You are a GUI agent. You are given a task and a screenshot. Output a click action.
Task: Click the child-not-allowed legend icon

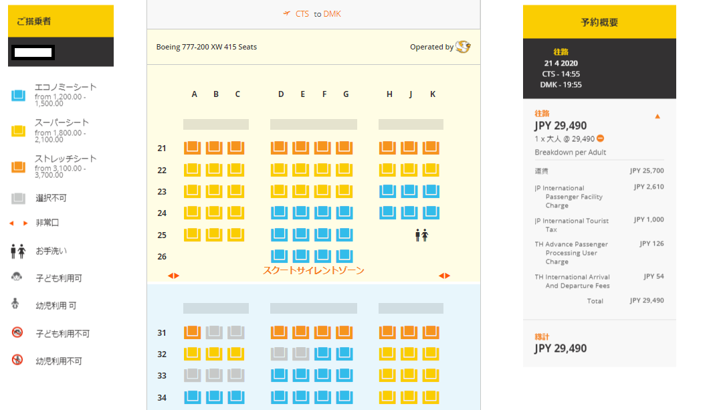[x=17, y=332]
